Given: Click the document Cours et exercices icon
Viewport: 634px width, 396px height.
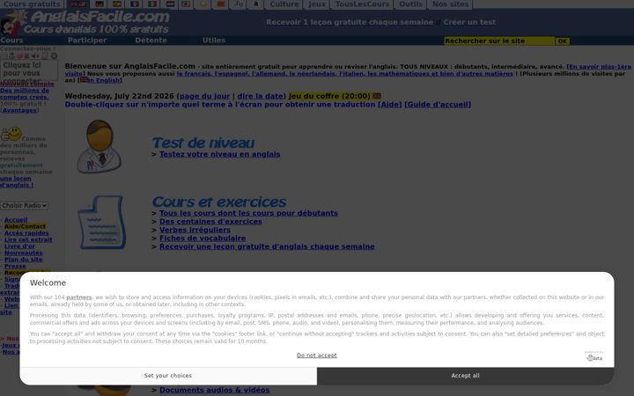Looking at the screenshot, I should (x=101, y=223).
